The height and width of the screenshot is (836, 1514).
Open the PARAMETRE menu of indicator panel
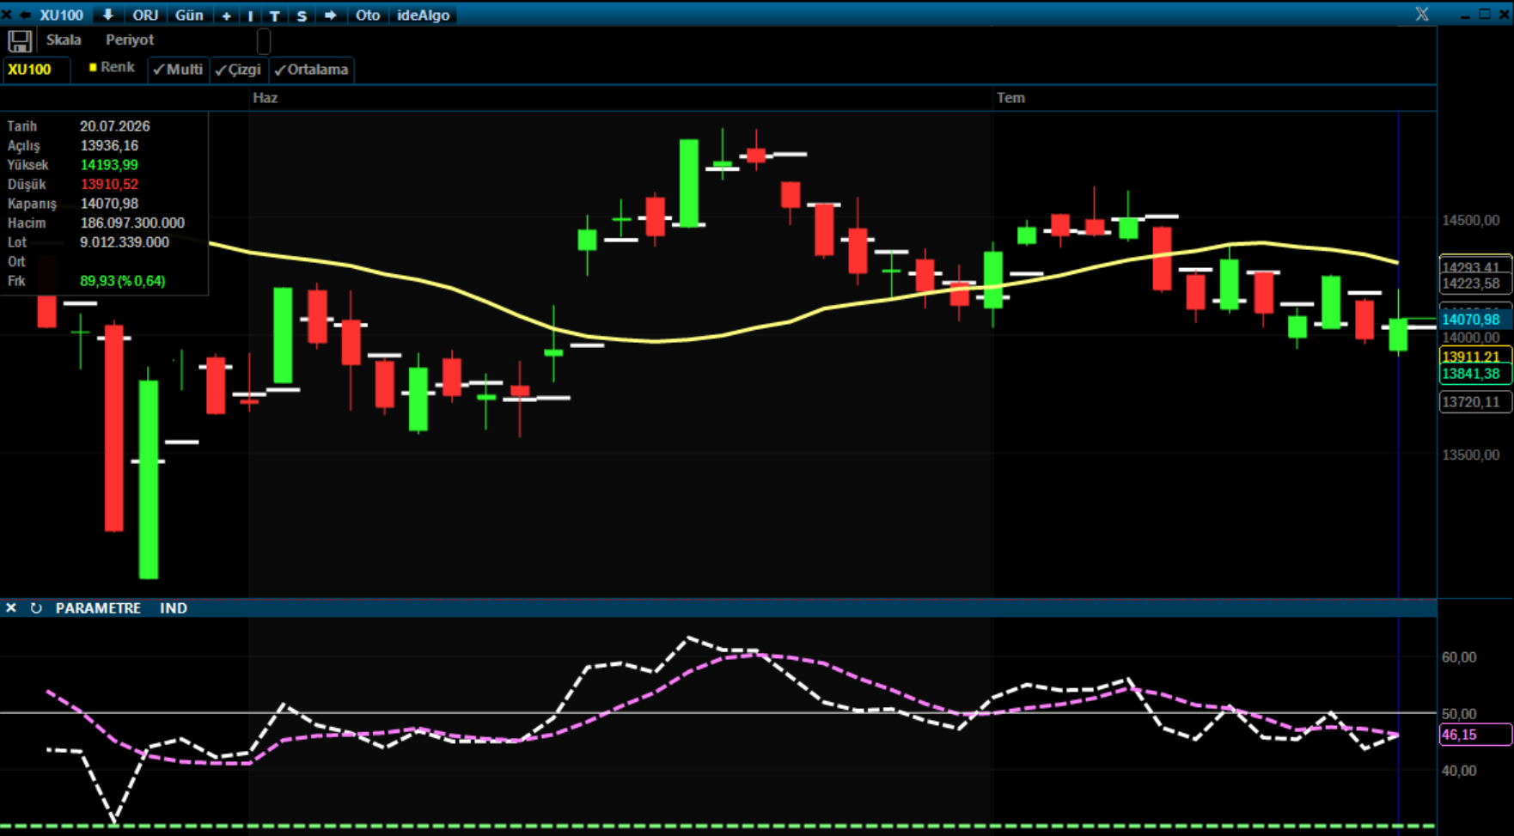[98, 608]
